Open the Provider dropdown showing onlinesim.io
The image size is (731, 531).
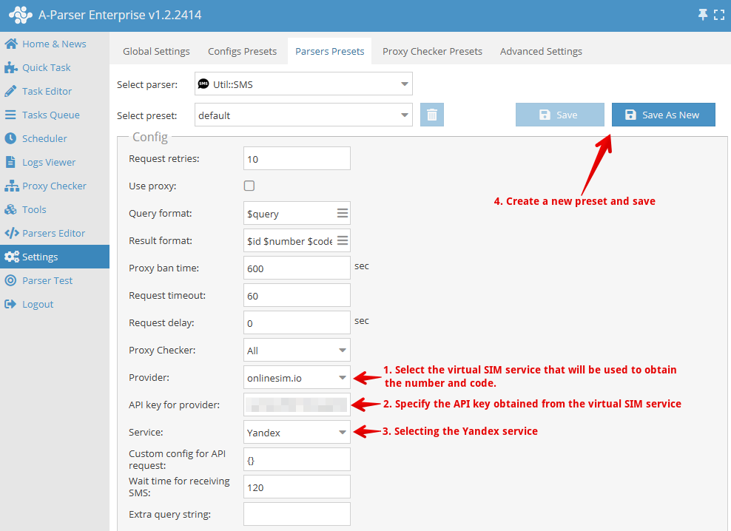(297, 377)
